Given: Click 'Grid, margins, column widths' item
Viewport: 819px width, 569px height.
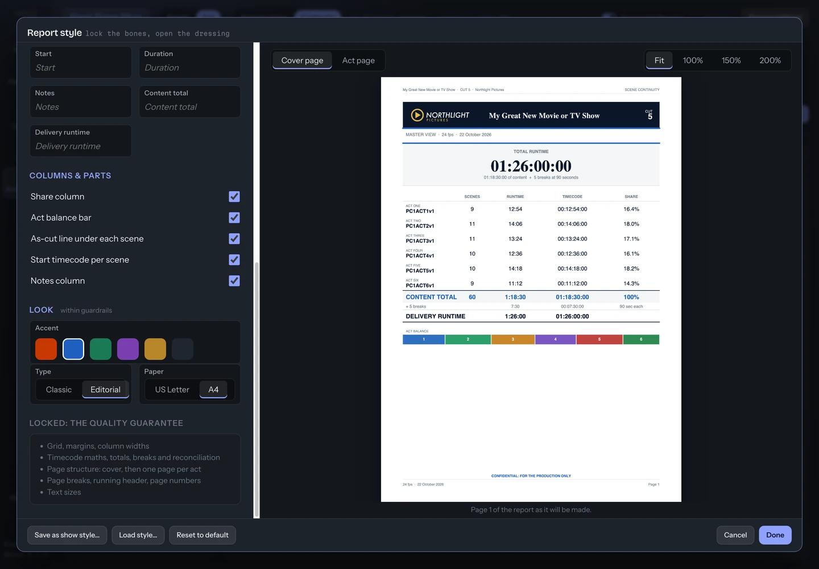Looking at the screenshot, I should point(98,446).
